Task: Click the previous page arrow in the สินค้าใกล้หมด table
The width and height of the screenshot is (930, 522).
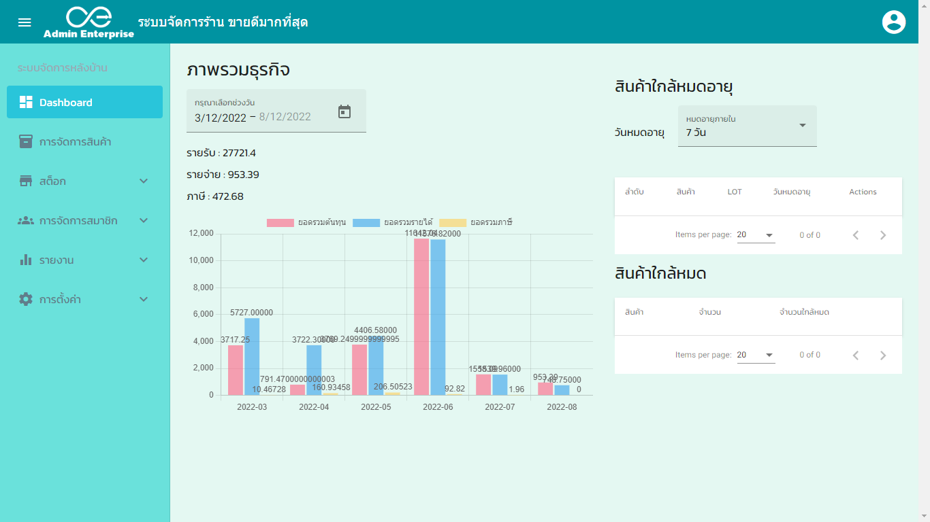Action: pos(856,354)
